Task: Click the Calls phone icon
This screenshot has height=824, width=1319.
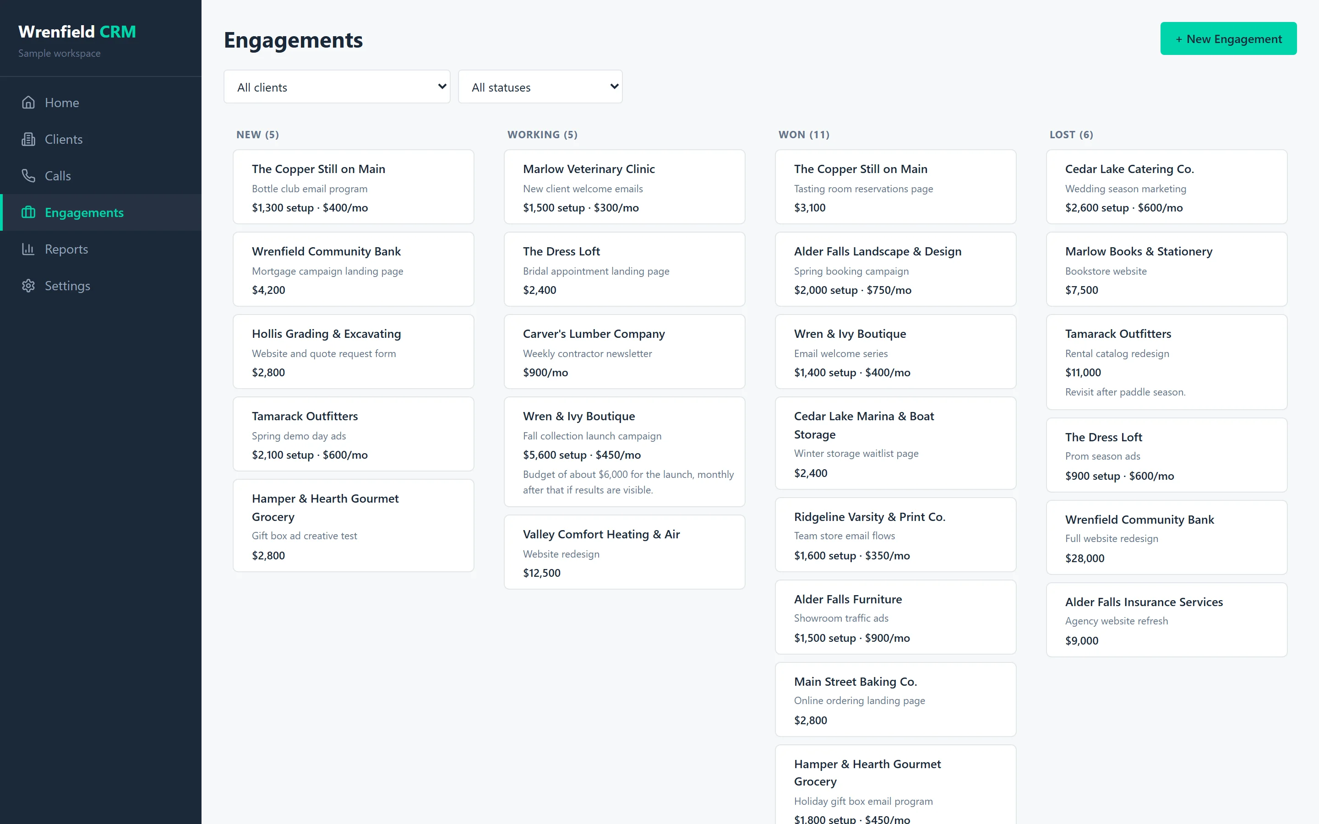Action: (x=28, y=175)
